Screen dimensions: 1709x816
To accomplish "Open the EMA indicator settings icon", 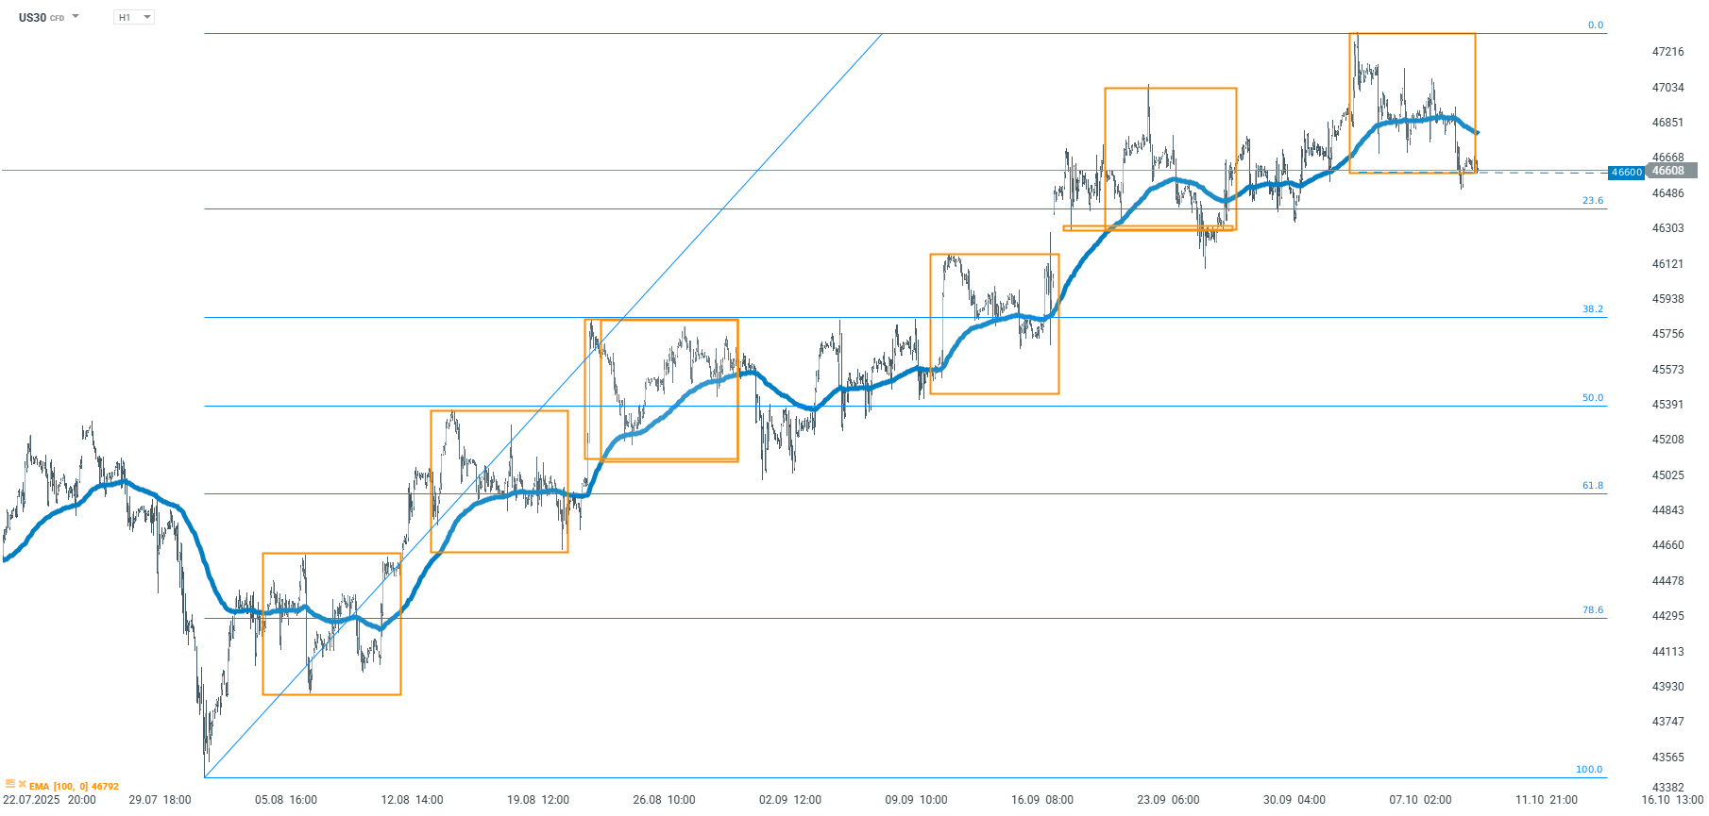I will point(9,784).
